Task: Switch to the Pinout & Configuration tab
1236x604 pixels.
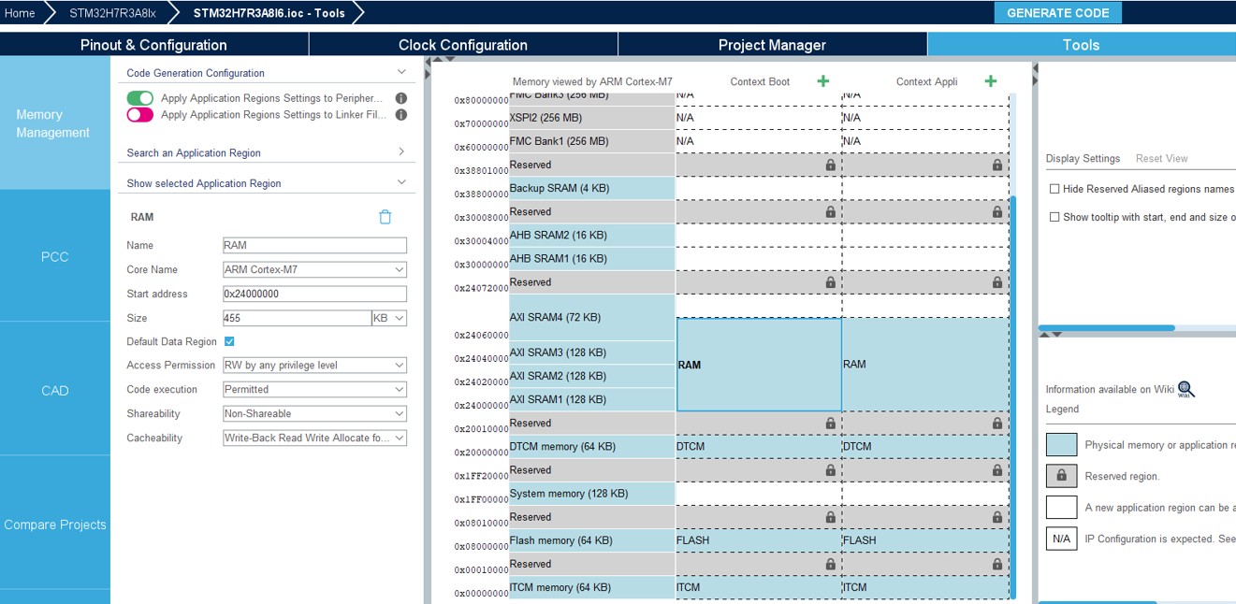Action: pos(153,45)
